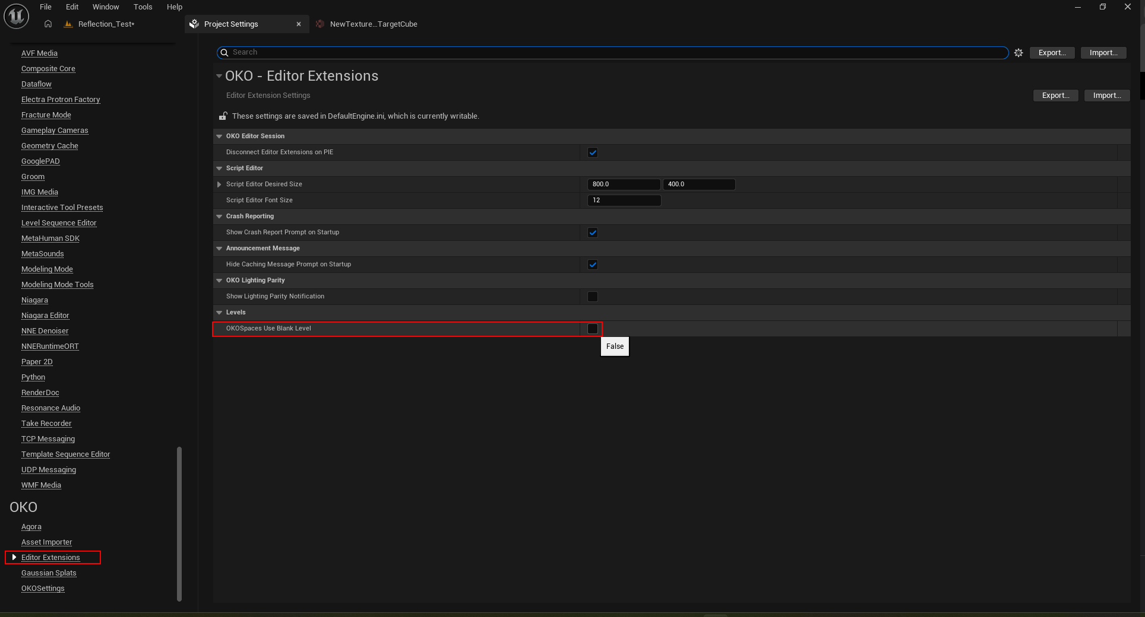
Task: Expand Script Editor Desired Size row
Action: (x=219, y=185)
